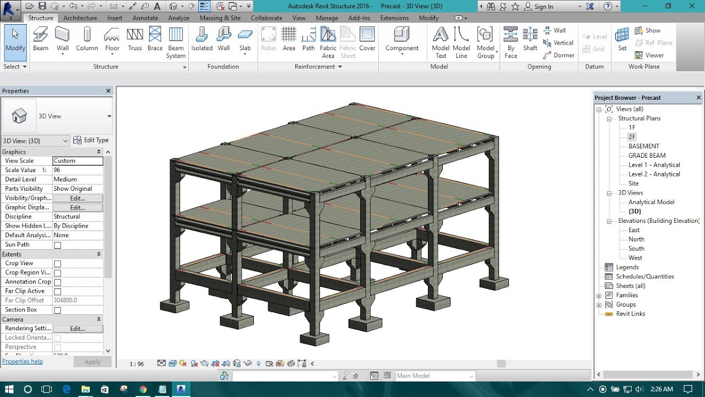Viewport: 705px width, 397px height.
Task: Click the Apply button in Properties
Action: 92,362
